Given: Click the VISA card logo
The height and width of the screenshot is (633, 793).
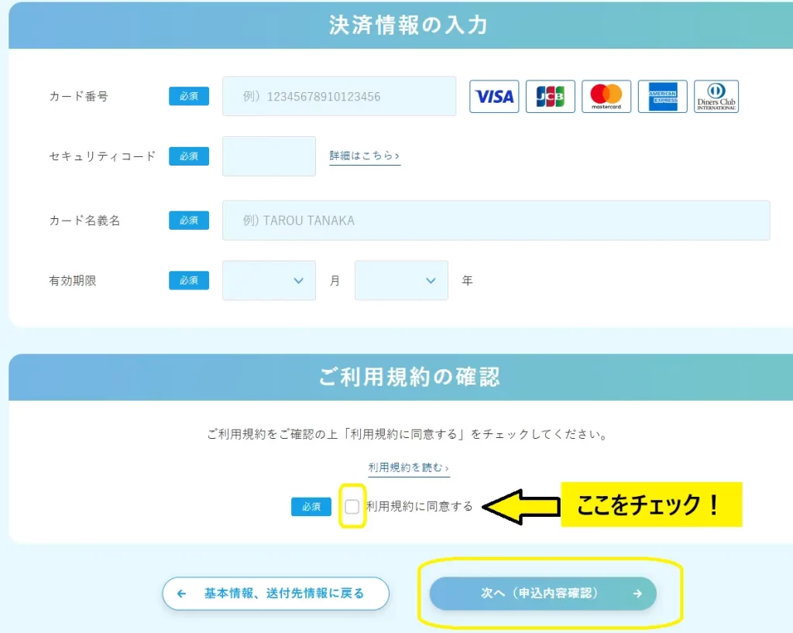Looking at the screenshot, I should tap(493, 96).
